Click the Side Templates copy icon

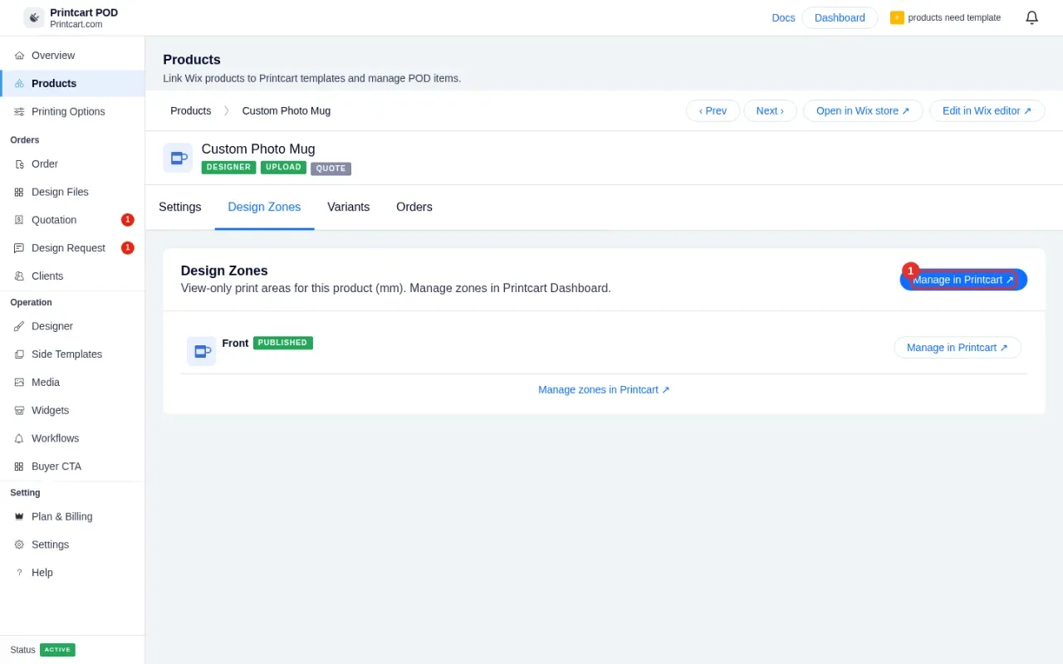pyautogui.click(x=19, y=354)
